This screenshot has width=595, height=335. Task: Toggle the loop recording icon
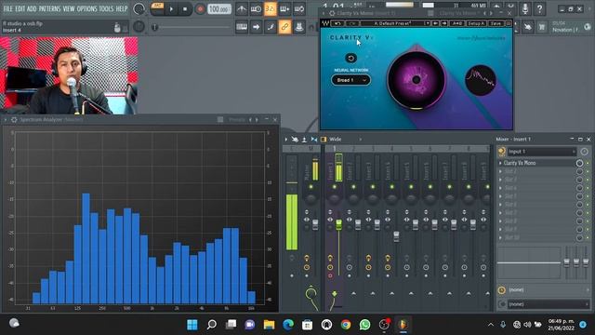click(299, 8)
